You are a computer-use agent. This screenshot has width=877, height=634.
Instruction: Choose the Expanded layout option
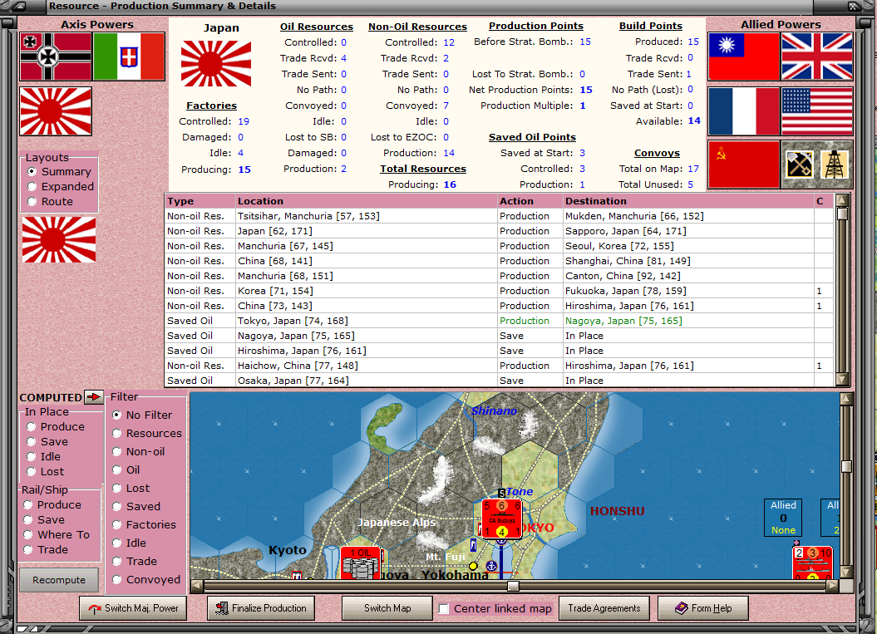click(x=32, y=187)
